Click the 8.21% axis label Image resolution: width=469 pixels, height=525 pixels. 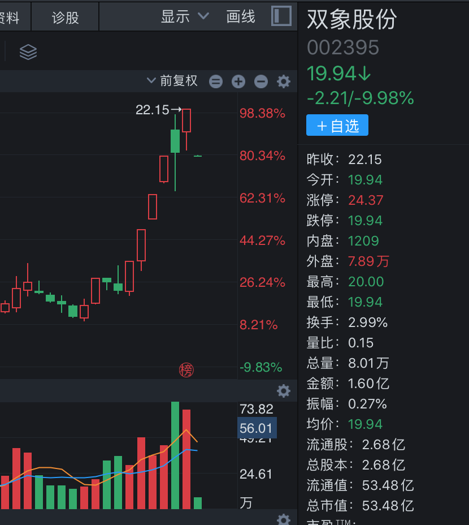pos(259,325)
